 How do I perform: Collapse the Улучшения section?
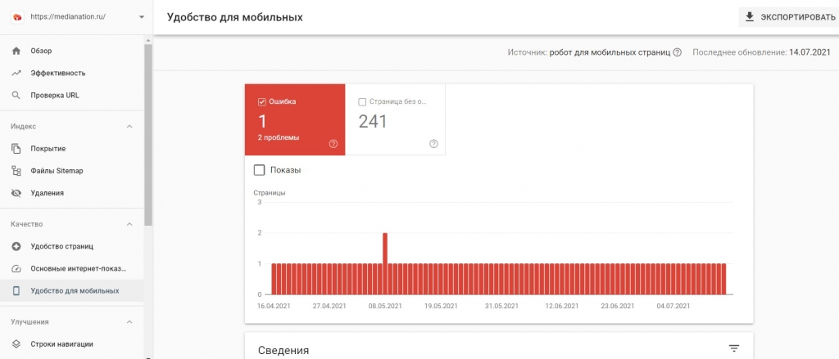tap(129, 321)
